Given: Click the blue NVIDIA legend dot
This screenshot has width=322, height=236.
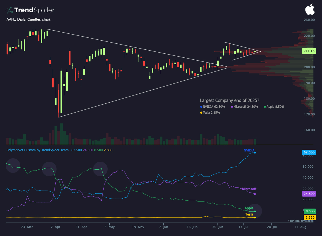Looking at the screenshot, I should (201, 107).
